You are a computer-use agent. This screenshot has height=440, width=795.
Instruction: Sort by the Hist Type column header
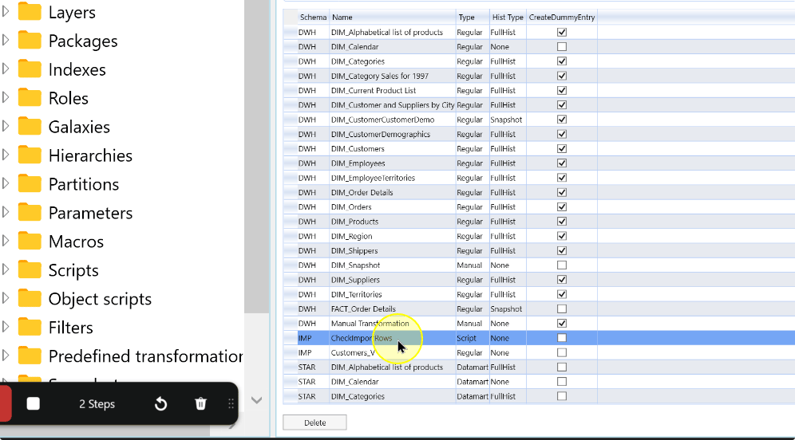click(x=508, y=18)
